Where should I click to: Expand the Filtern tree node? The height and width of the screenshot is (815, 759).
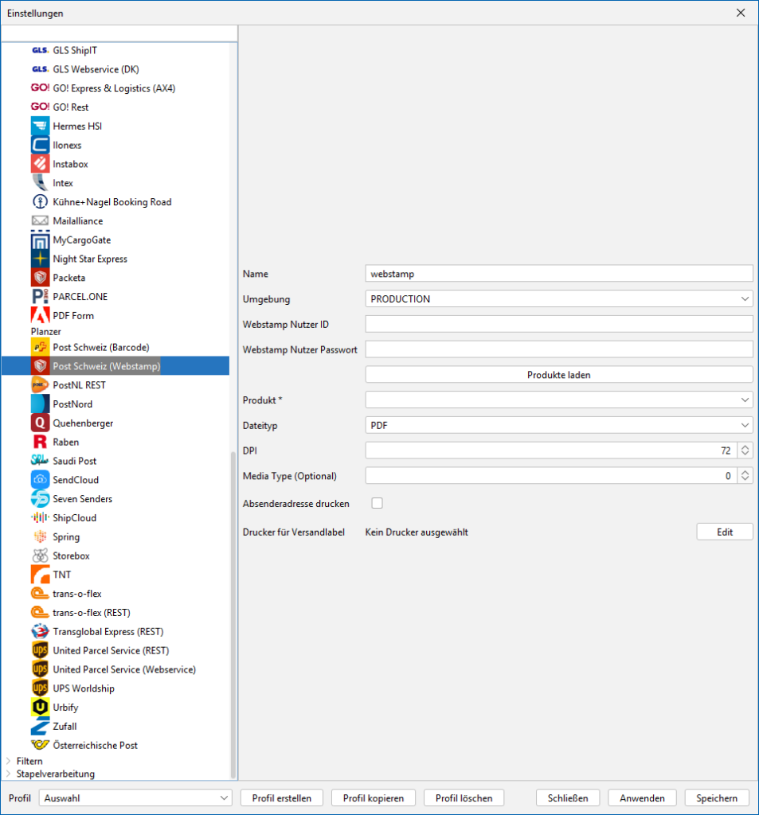tap(9, 762)
